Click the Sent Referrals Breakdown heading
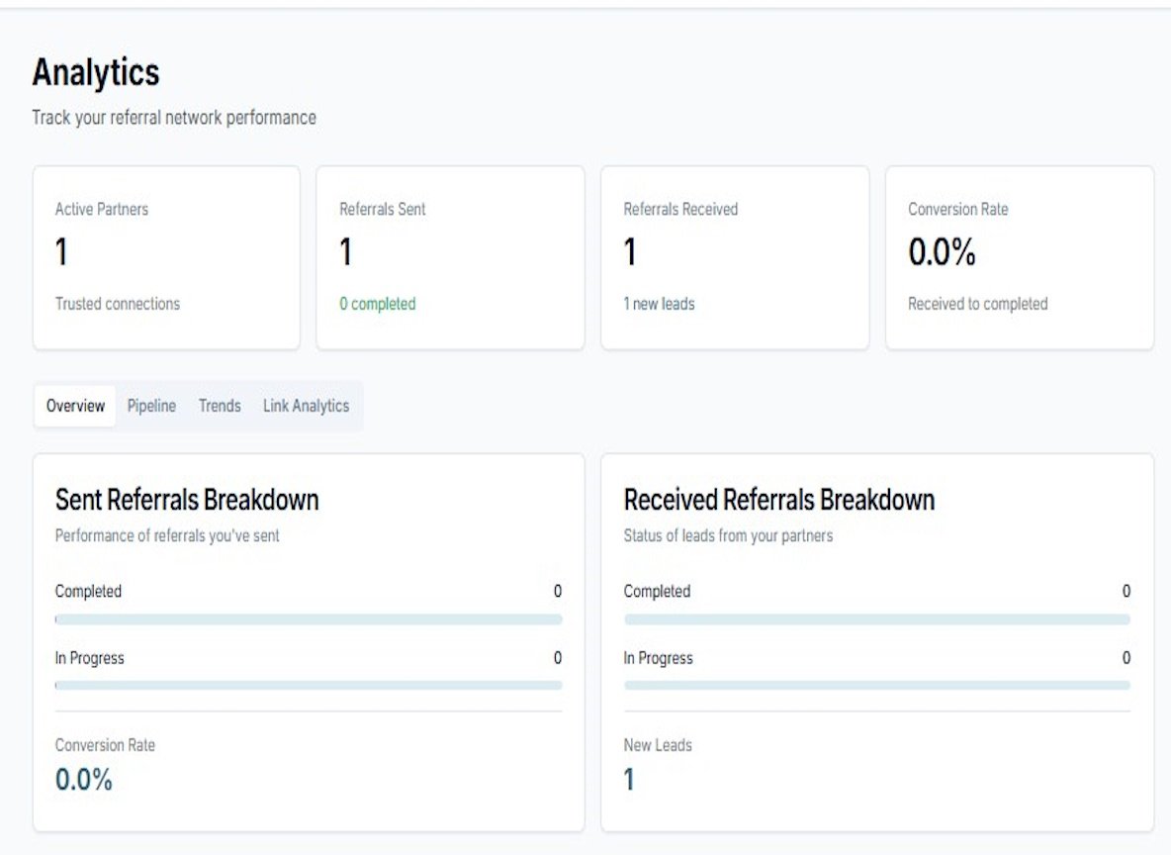 pyautogui.click(x=187, y=500)
